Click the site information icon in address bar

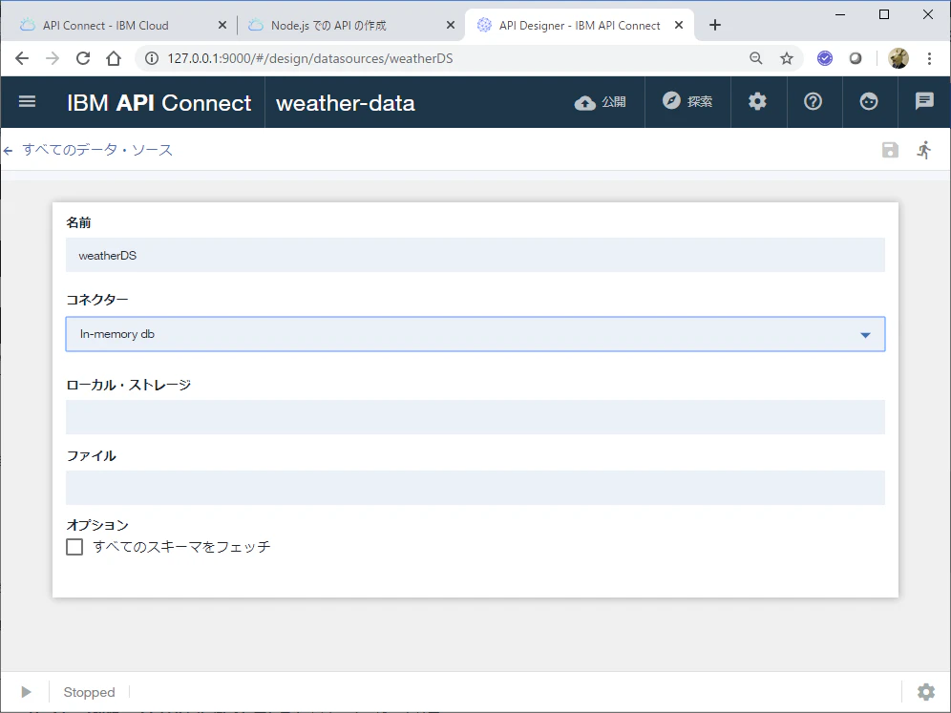pos(152,58)
